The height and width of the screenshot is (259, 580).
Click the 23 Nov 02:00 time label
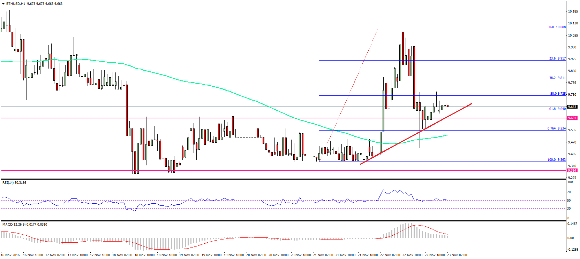[x=457, y=255]
